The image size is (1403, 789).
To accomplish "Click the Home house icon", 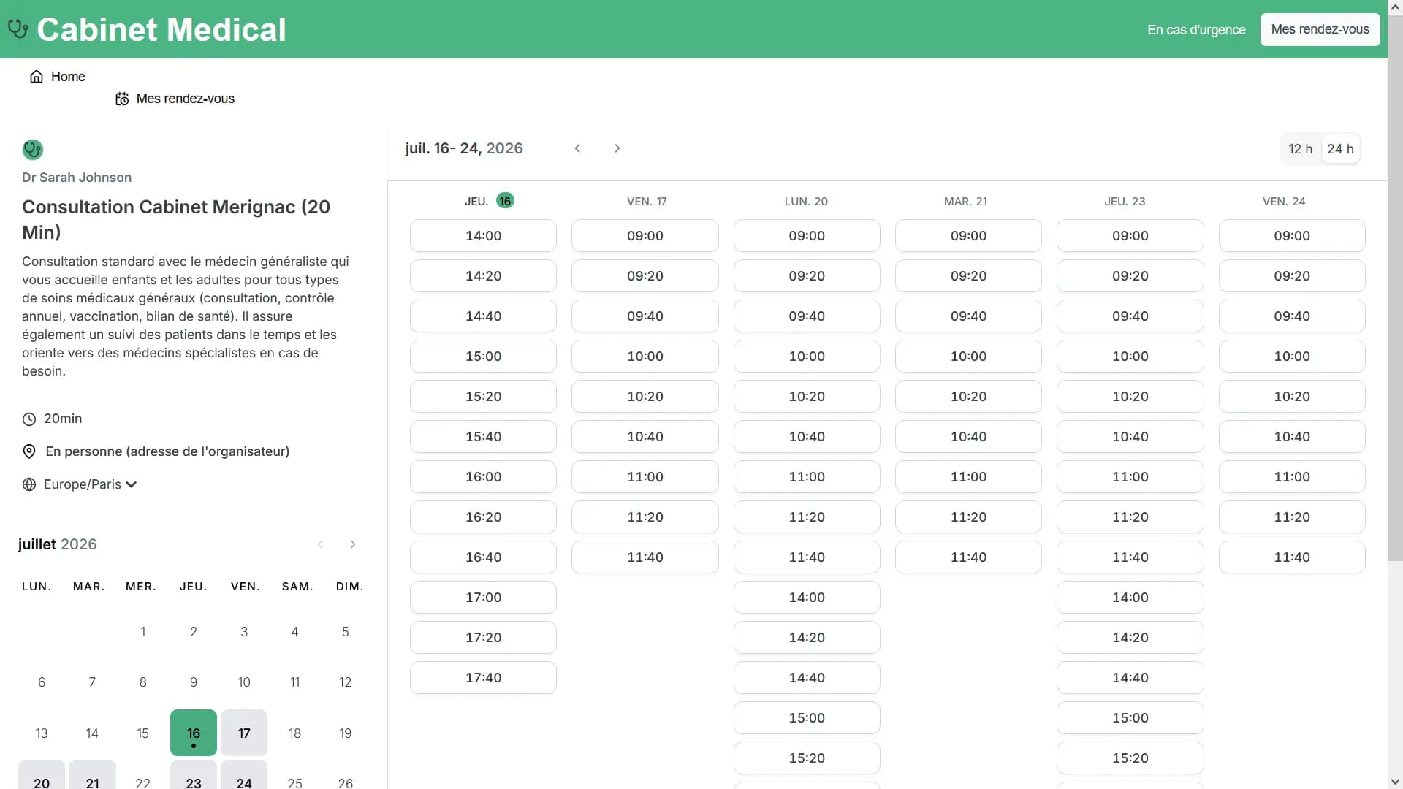I will point(36,77).
